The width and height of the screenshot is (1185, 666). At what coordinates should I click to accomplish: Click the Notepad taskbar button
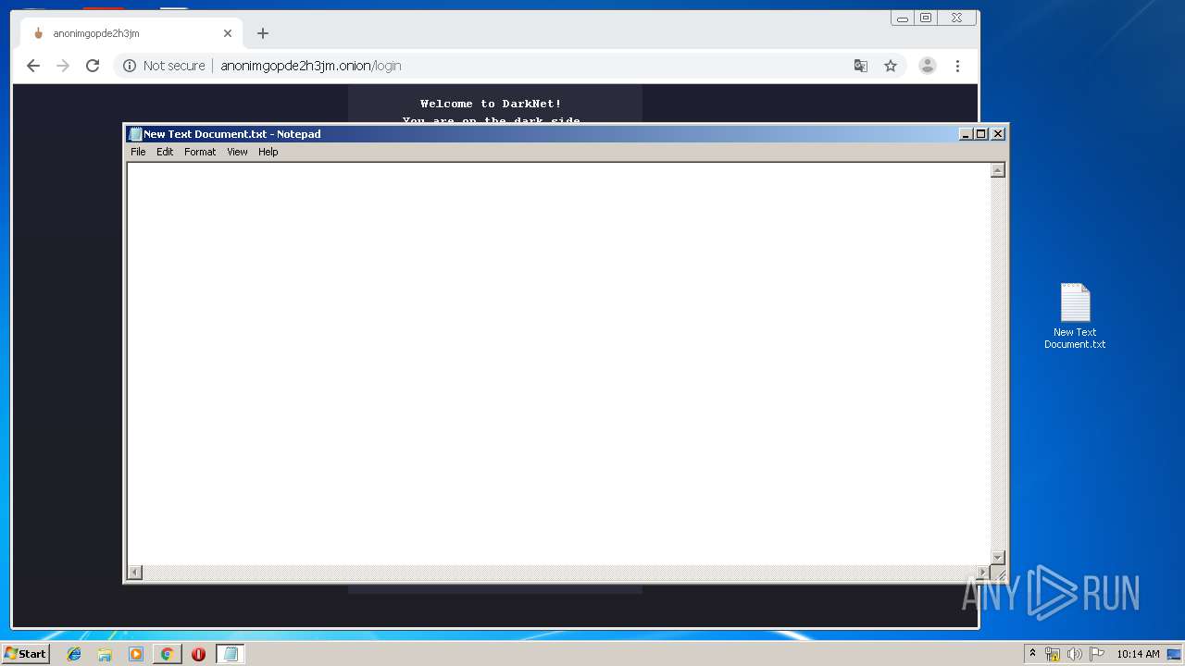point(231,654)
